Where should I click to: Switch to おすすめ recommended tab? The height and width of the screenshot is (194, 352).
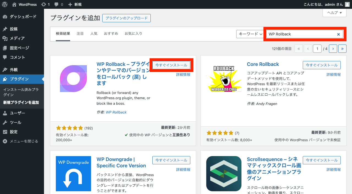[x=111, y=34]
